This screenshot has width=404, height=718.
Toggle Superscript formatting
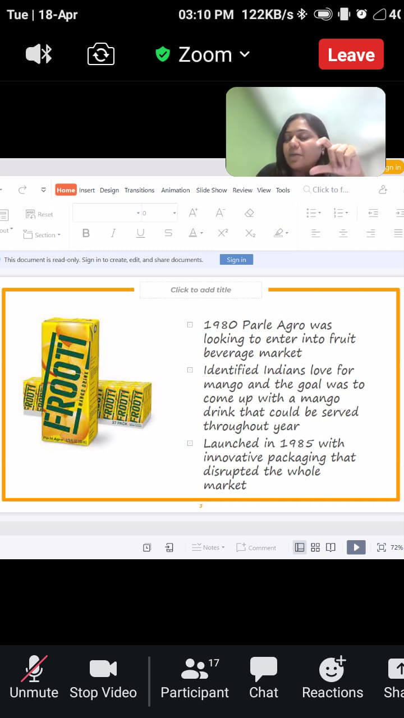click(x=223, y=233)
